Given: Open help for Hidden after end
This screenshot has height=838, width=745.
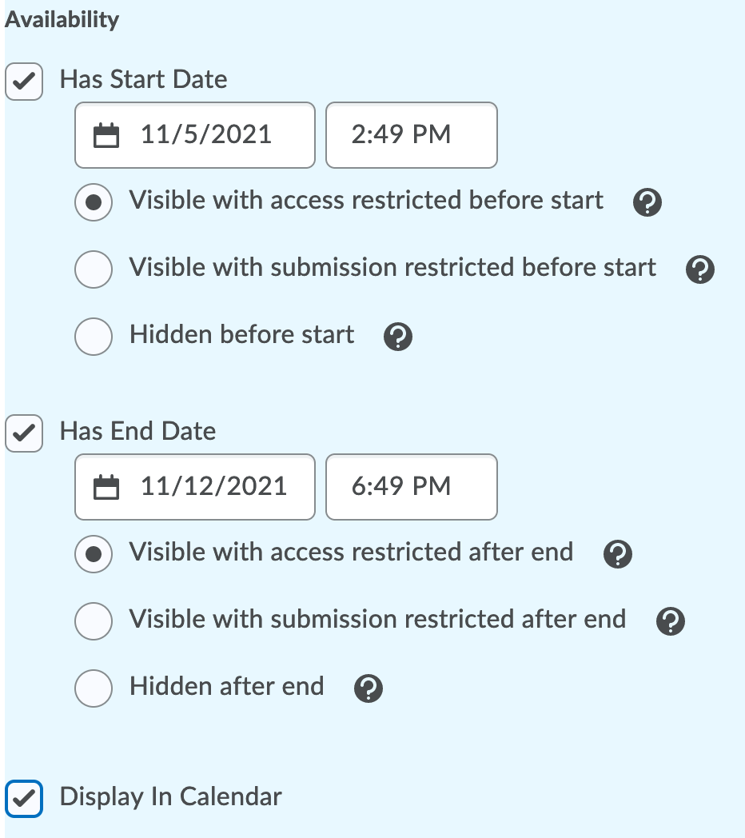Looking at the screenshot, I should click(x=368, y=688).
